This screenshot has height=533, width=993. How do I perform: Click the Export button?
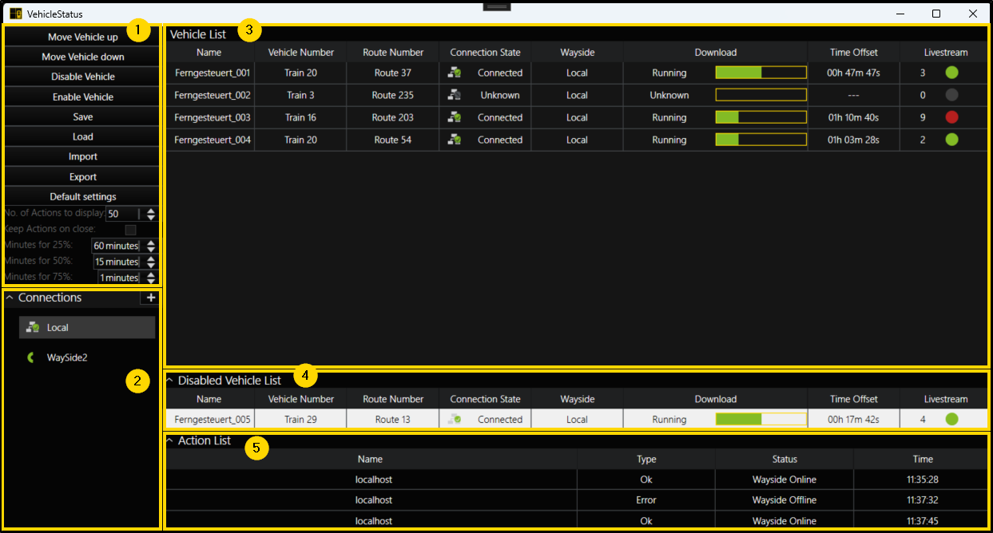pyautogui.click(x=82, y=176)
